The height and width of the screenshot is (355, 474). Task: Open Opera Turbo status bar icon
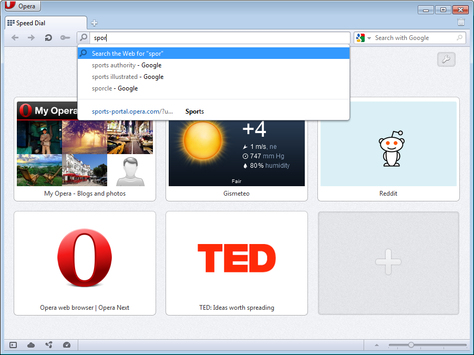[x=67, y=345]
